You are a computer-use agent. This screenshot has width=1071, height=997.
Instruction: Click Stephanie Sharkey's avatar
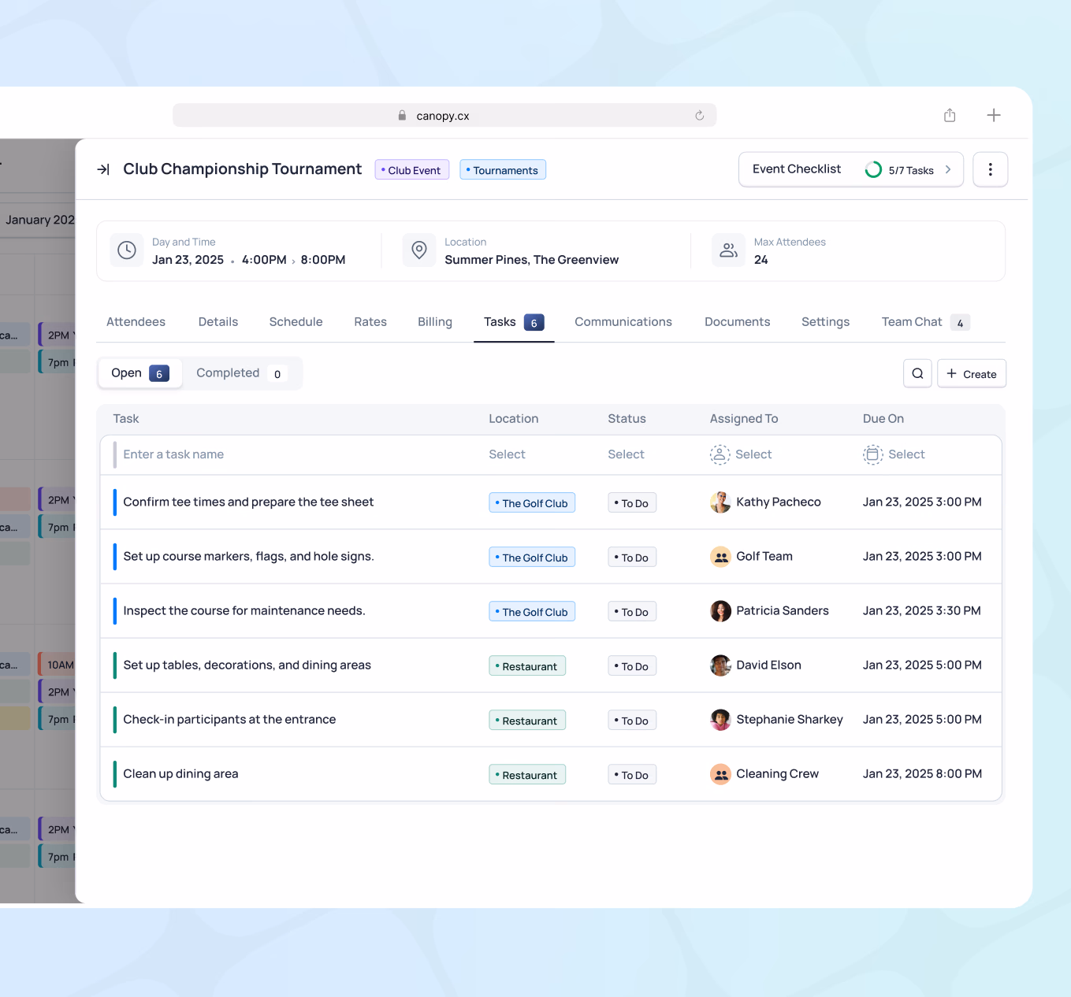click(720, 720)
